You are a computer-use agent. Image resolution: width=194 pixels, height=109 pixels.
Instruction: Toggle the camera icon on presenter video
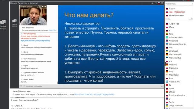click(x=43, y=7)
